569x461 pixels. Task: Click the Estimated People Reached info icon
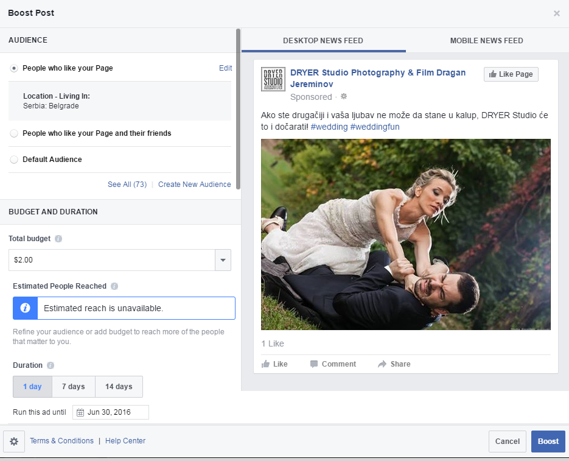click(x=114, y=286)
